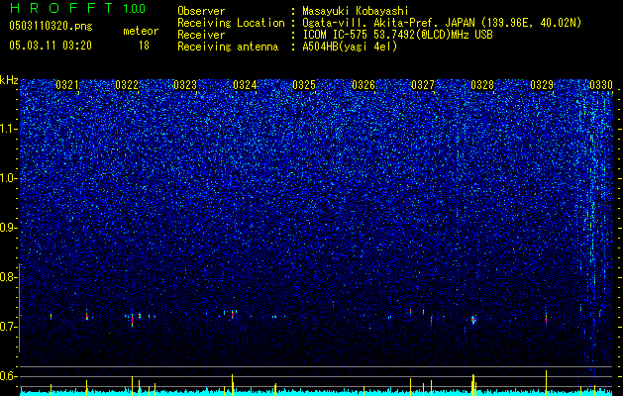Click the 1.1 frequency axis label
This screenshot has height=396, width=623.
tap(9, 129)
